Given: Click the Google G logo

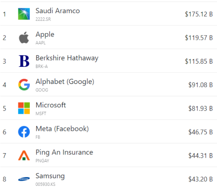Looking at the screenshot, I should [24, 85].
